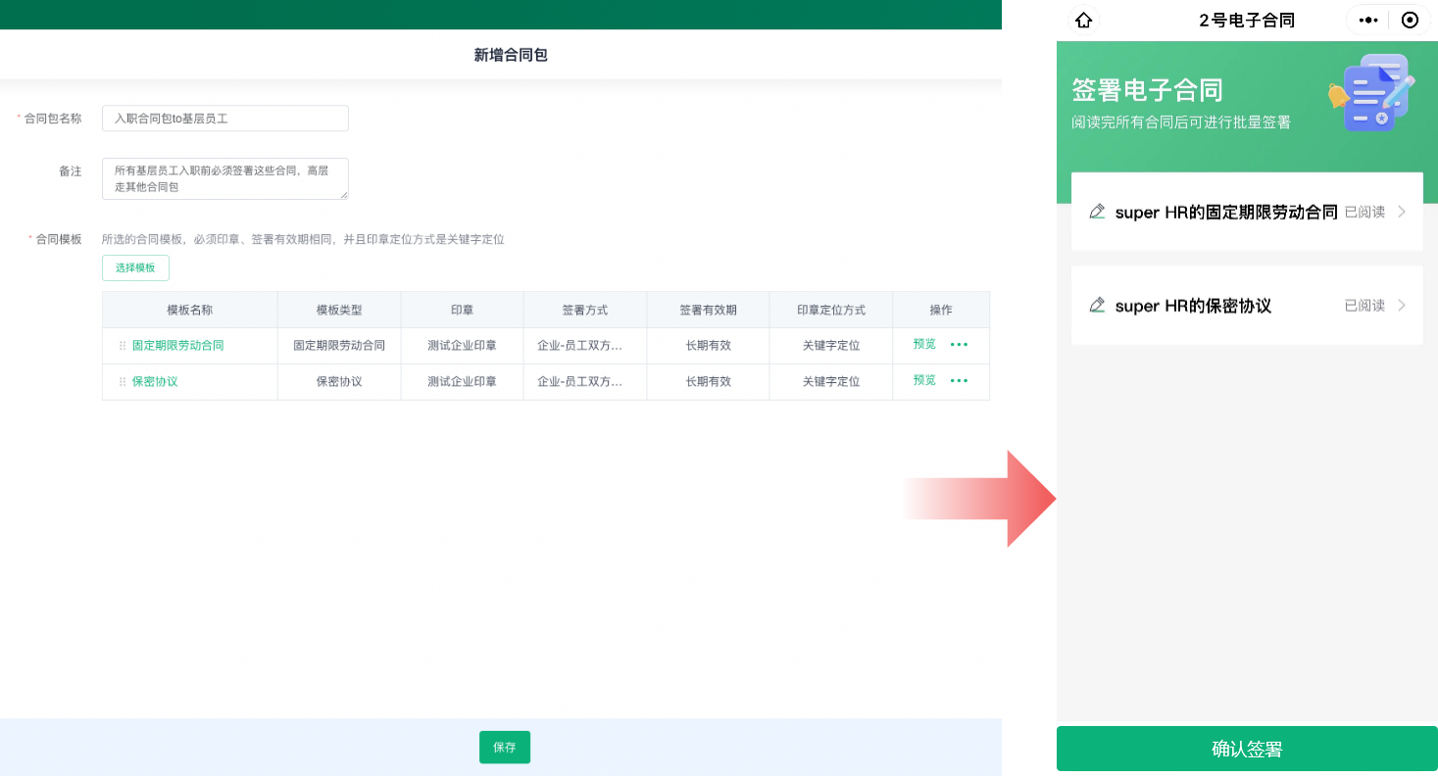This screenshot has width=1438, height=776.
Task: Expand the super HR的保密协议 chevron
Action: tap(1402, 306)
